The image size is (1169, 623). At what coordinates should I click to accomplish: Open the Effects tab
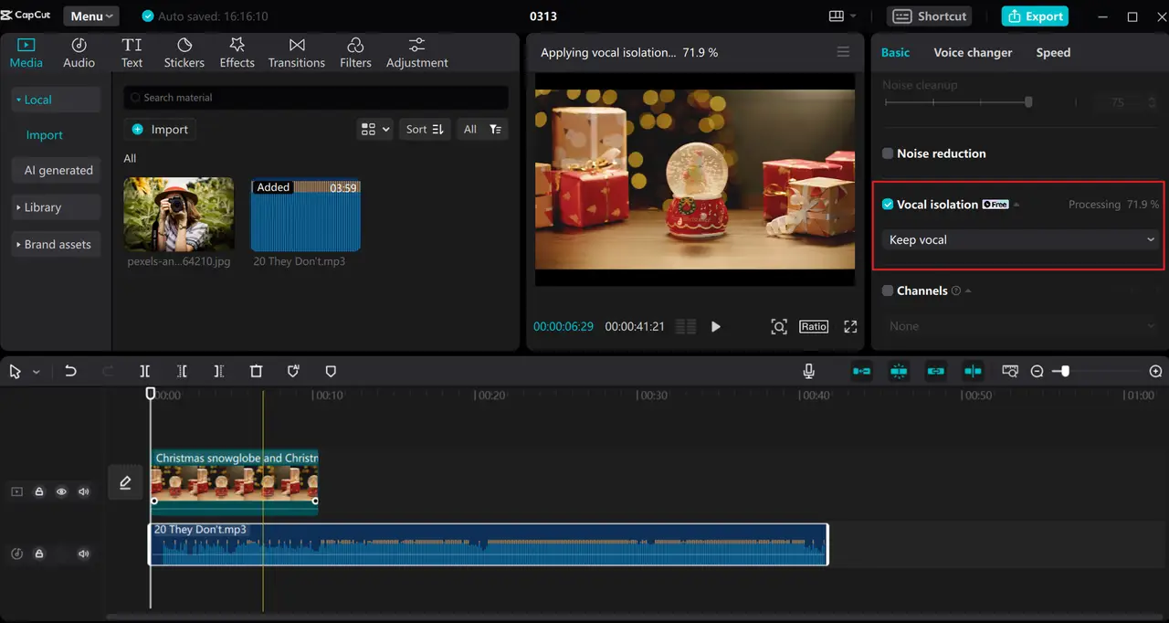point(237,53)
